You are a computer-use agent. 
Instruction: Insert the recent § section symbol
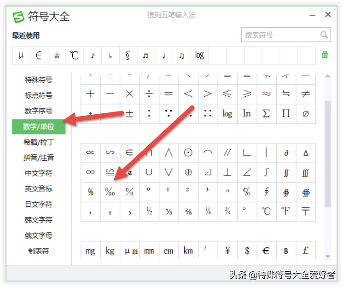pos(128,55)
